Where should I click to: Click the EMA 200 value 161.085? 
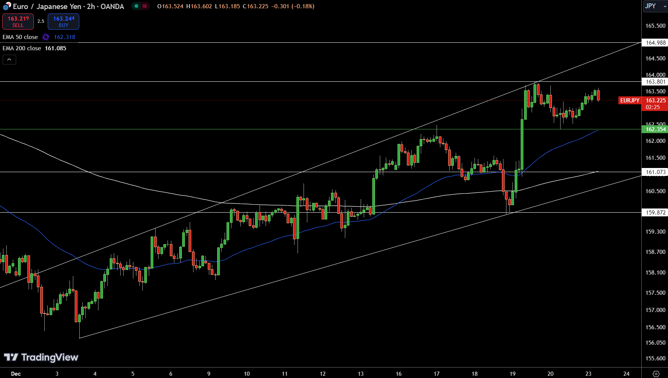coord(56,48)
